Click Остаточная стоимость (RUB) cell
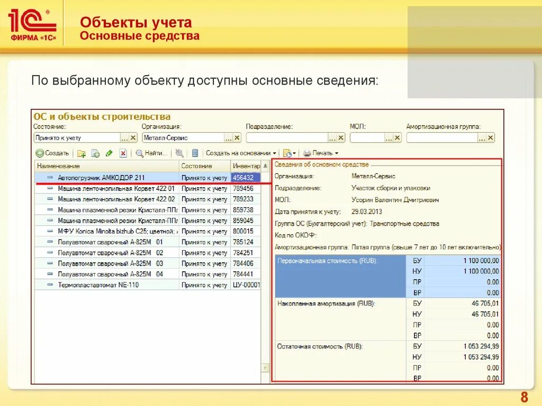542x406 pixels. tap(340, 361)
